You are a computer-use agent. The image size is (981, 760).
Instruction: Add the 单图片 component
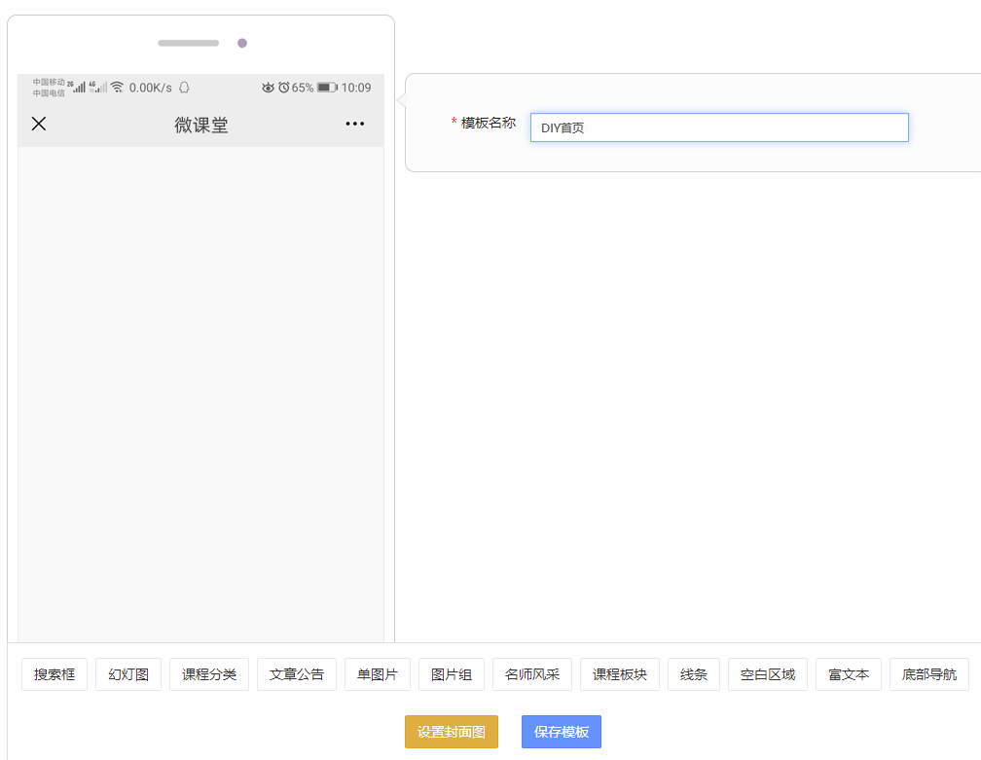378,674
